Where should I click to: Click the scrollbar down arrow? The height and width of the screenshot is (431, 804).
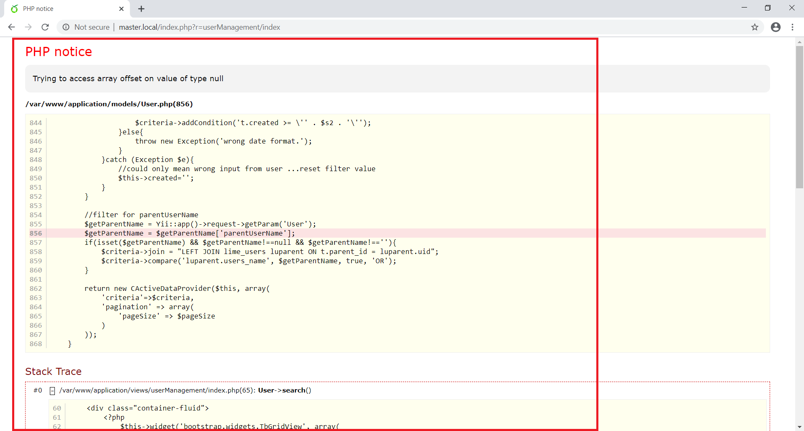pyautogui.click(x=799, y=427)
